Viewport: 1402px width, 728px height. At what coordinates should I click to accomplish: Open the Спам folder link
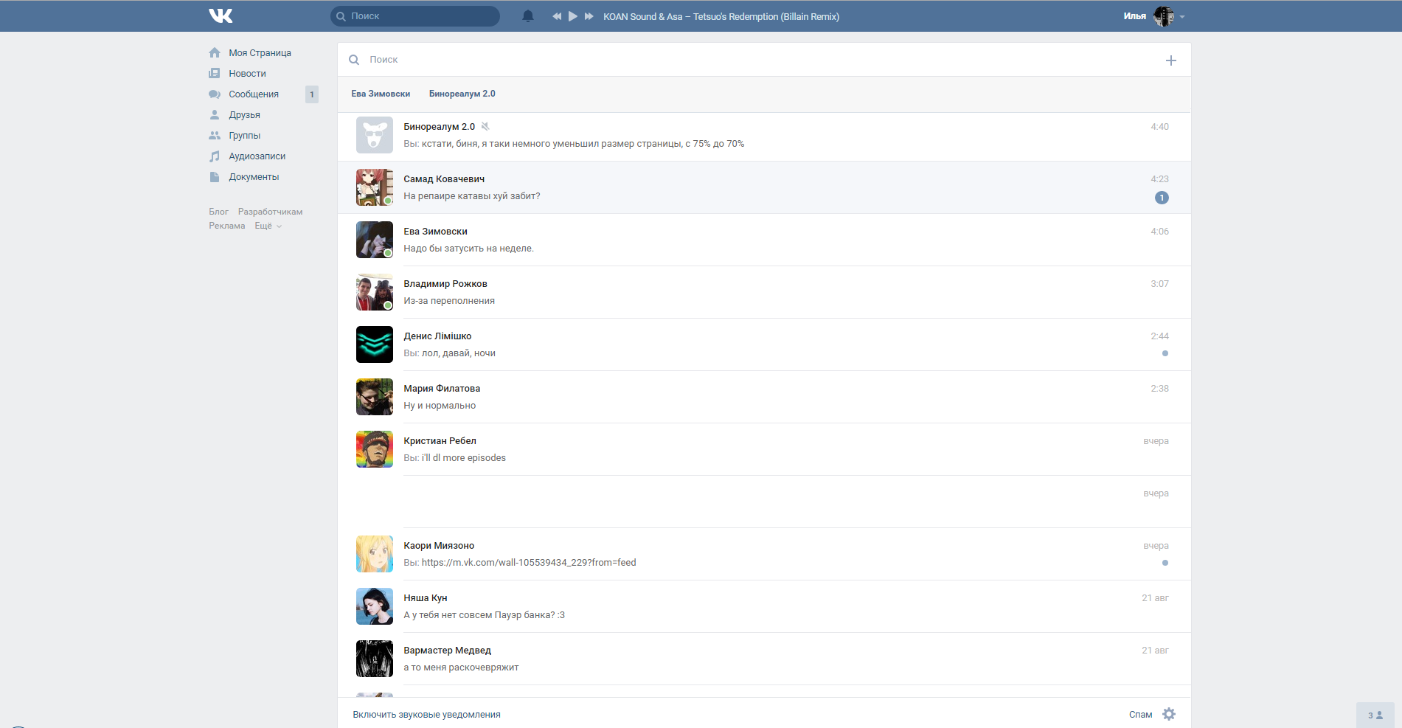(1140, 715)
